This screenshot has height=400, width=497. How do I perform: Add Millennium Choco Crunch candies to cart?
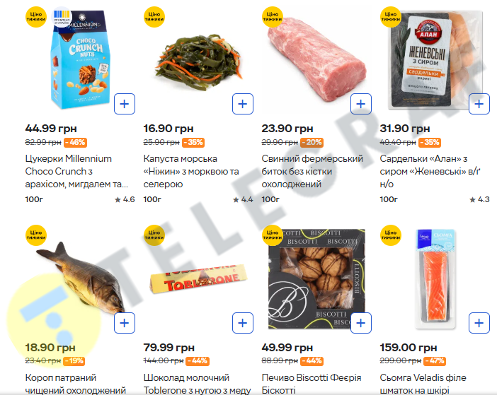pyautogui.click(x=125, y=104)
